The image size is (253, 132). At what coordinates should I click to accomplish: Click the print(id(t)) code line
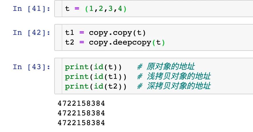(x=93, y=67)
